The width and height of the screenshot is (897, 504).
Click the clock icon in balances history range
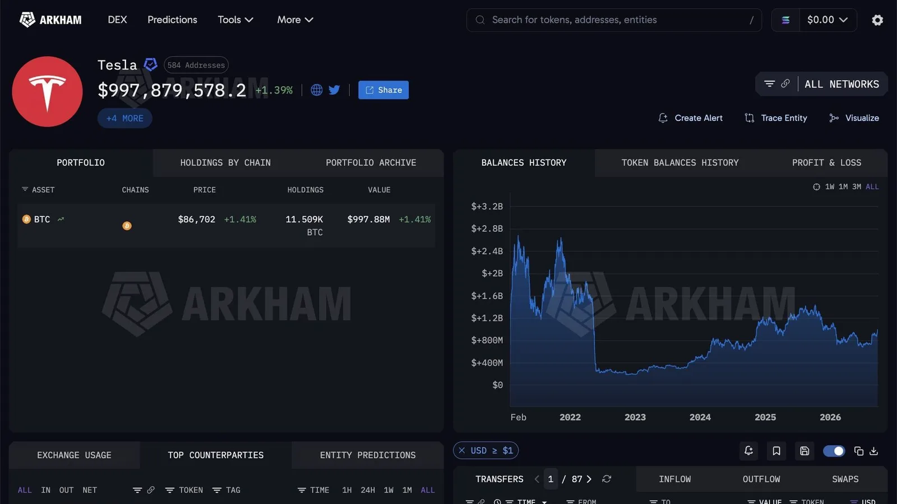[816, 187]
